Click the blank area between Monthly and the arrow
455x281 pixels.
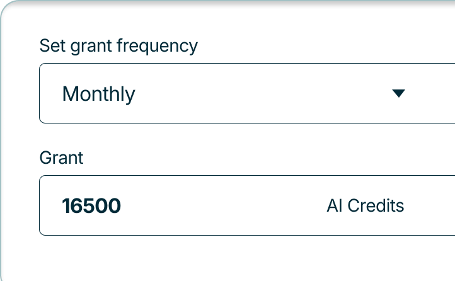coord(265,94)
